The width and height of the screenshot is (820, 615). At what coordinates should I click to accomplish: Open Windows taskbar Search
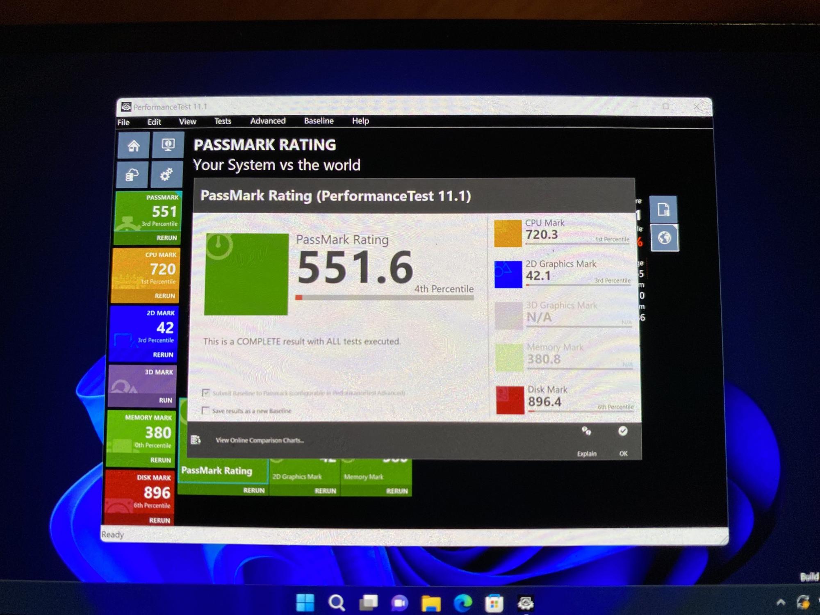337,603
